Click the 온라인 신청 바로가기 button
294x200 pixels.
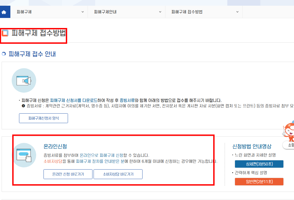click(68, 174)
